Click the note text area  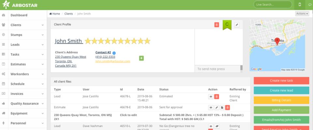click(217, 69)
